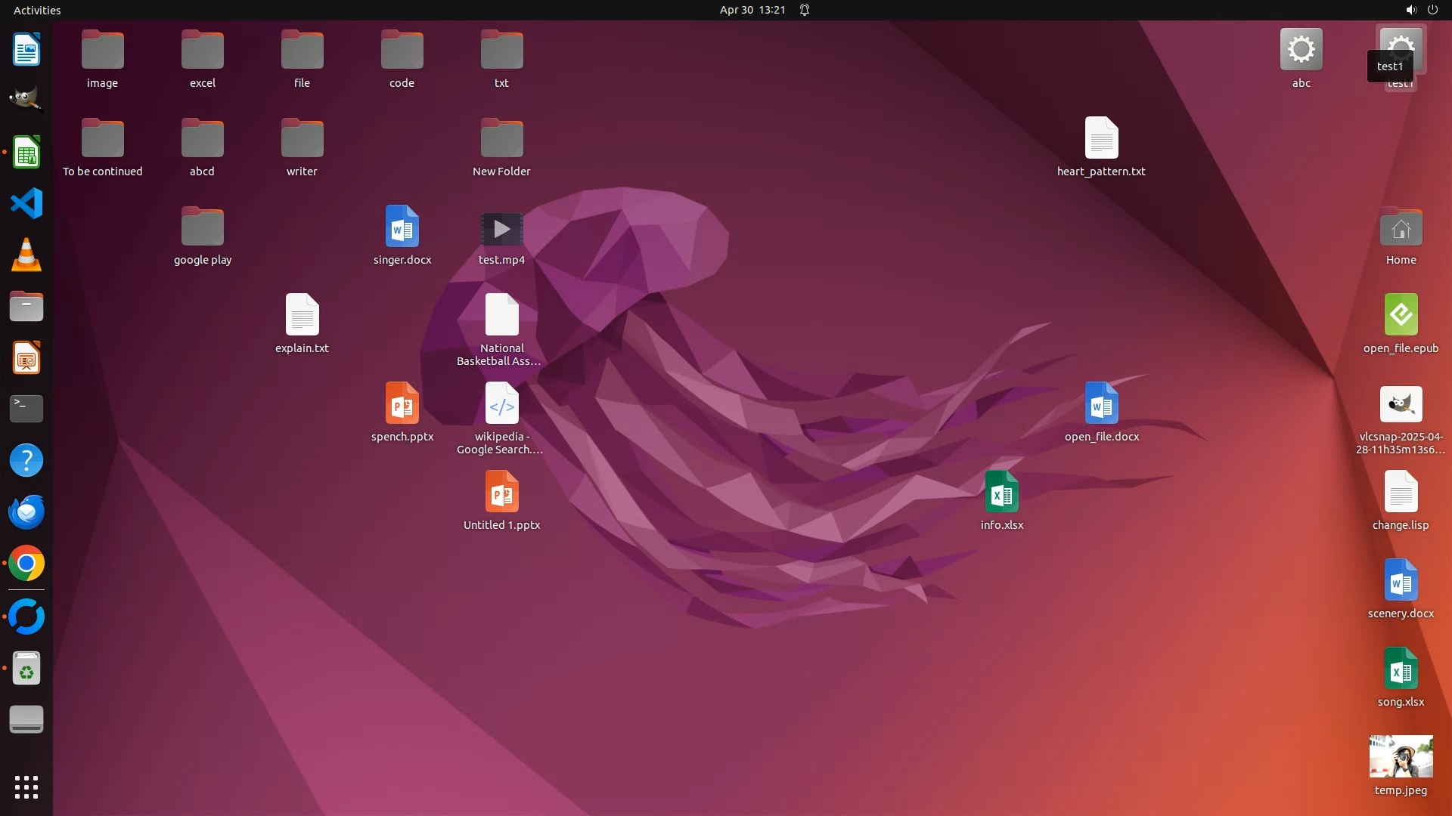This screenshot has width=1452, height=816.
Task: Click the Show Applications grid button
Action: pos(26,787)
